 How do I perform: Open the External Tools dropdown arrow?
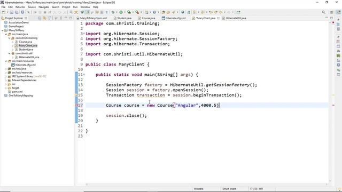point(141,12)
